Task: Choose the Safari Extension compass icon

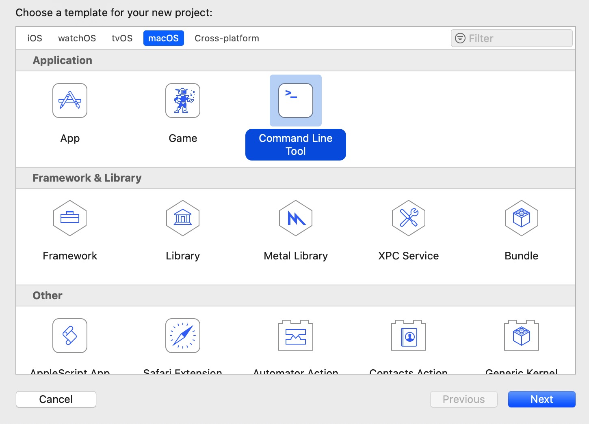Action: click(x=183, y=336)
